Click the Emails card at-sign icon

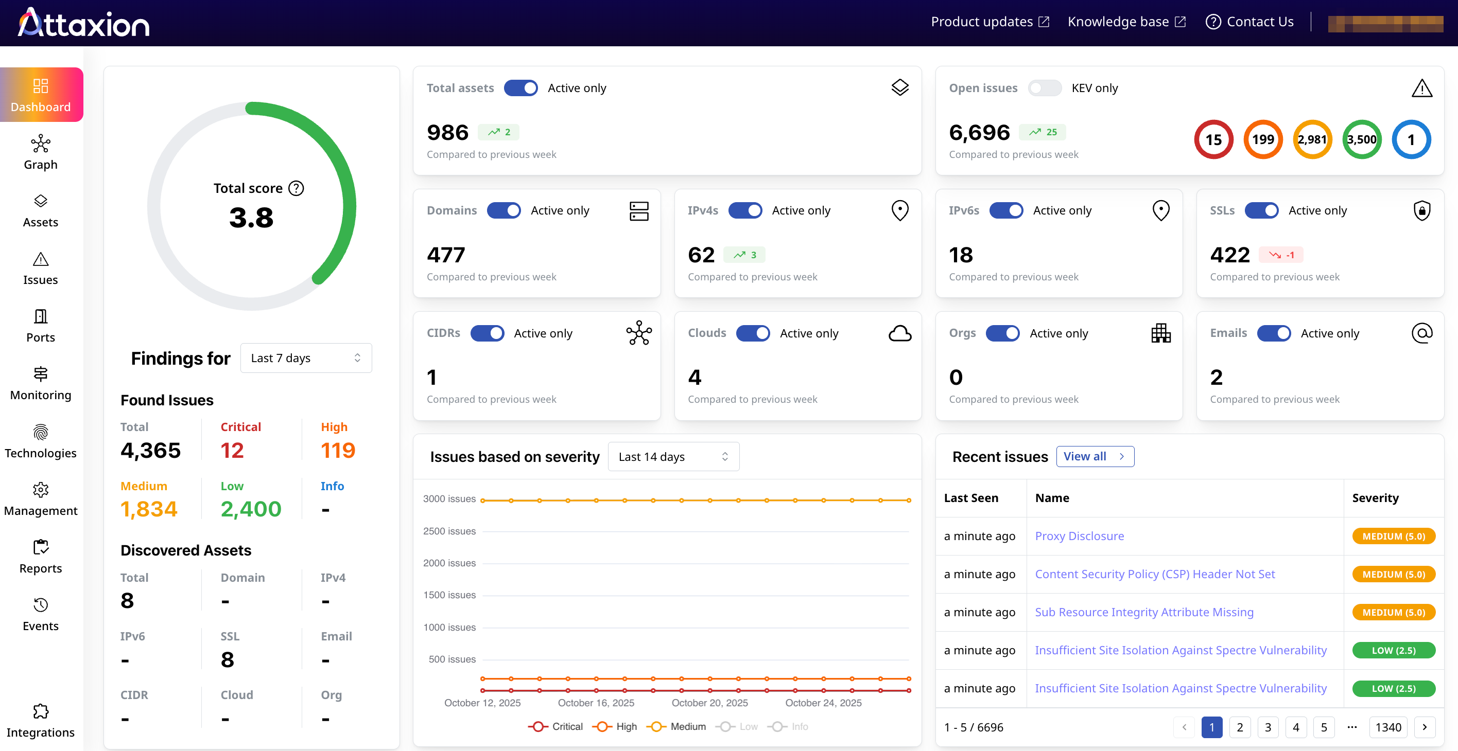(x=1421, y=333)
